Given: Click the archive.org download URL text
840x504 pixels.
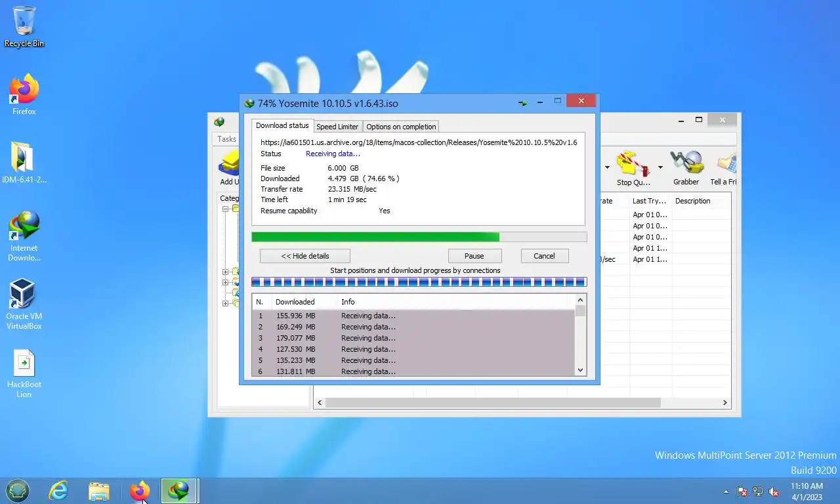Looking at the screenshot, I should pos(419,142).
